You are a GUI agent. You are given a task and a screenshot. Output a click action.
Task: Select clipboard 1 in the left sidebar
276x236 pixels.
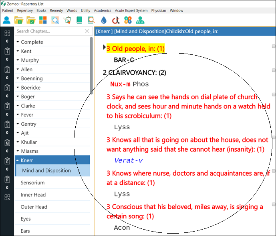click(7, 51)
